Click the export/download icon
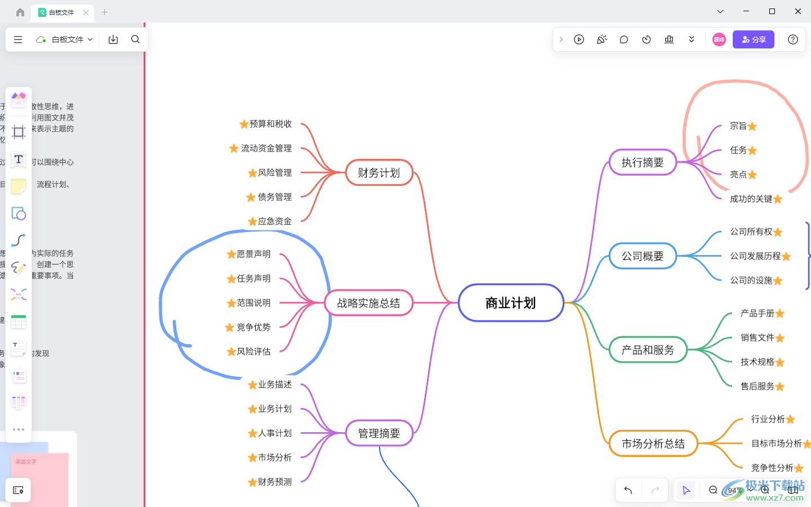This screenshot has height=507, width=811. (113, 39)
